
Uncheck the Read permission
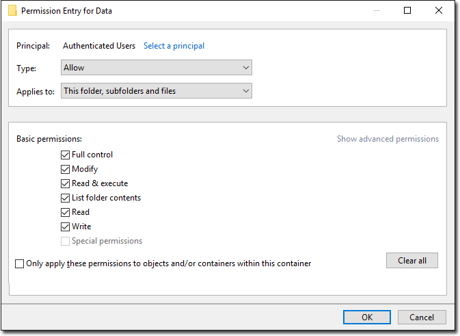(x=65, y=212)
